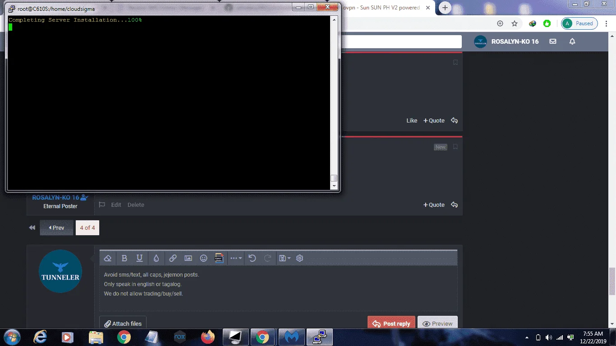This screenshot has height=346, width=616.
Task: Open the smilies picker in the editor
Action: [x=204, y=258]
